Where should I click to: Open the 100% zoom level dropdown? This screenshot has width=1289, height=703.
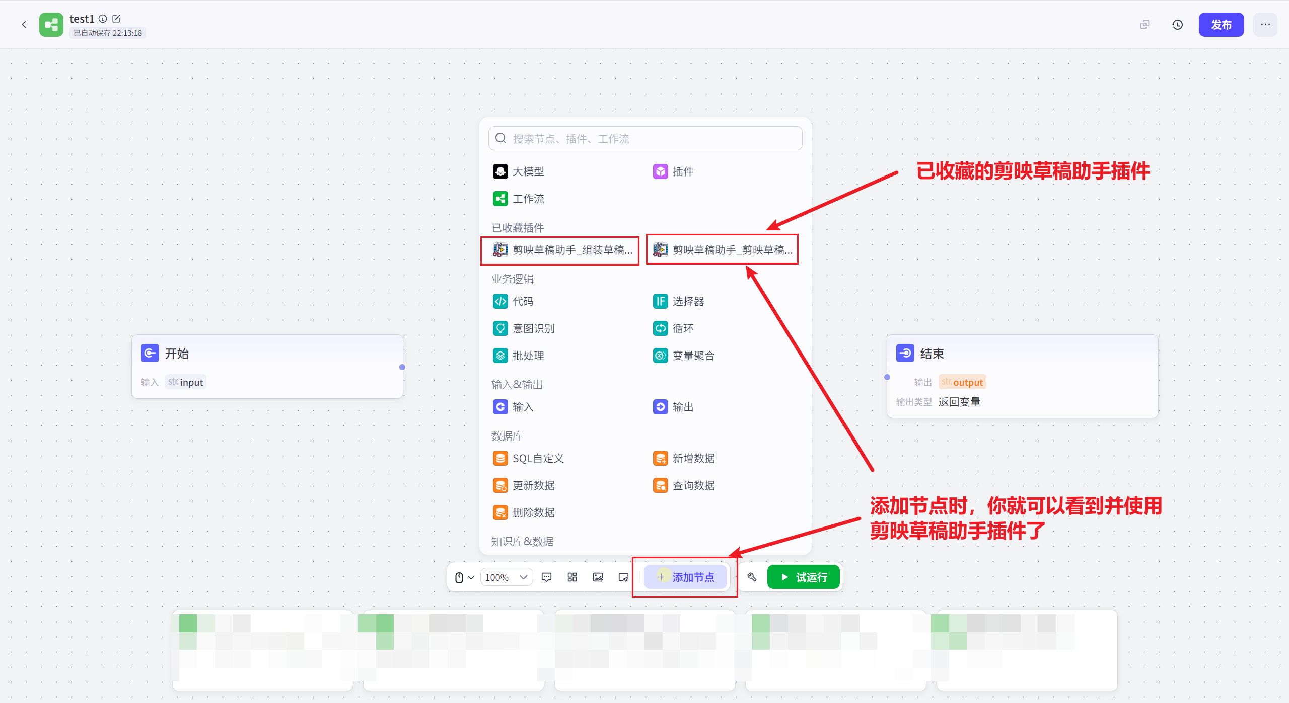tap(506, 577)
